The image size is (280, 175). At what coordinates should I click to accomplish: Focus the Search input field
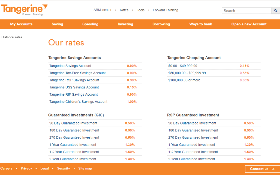pos(247,11)
